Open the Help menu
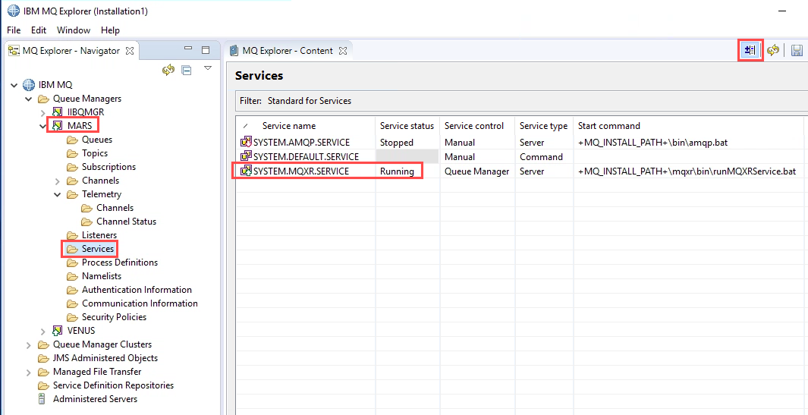 click(x=110, y=30)
